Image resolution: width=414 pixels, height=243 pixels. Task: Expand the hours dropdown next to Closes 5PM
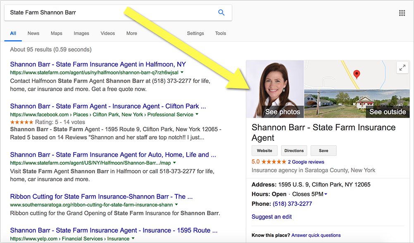click(x=326, y=194)
